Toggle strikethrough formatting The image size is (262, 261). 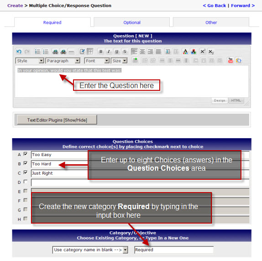tap(125, 52)
